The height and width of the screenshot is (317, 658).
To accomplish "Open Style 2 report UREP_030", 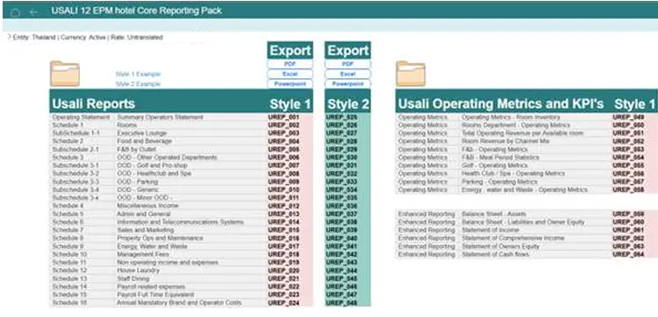I will [x=341, y=158].
